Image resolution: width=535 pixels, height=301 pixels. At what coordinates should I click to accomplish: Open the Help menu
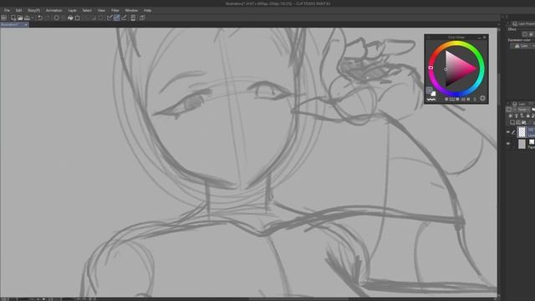147,11
